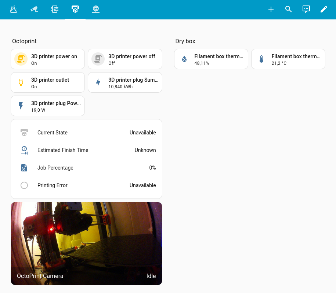Click the plus add icon
Screen dimensions: 336x293
coord(271,10)
